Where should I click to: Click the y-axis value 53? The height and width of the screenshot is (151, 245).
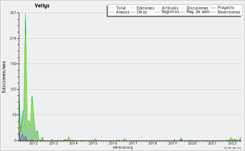click(x=14, y=115)
